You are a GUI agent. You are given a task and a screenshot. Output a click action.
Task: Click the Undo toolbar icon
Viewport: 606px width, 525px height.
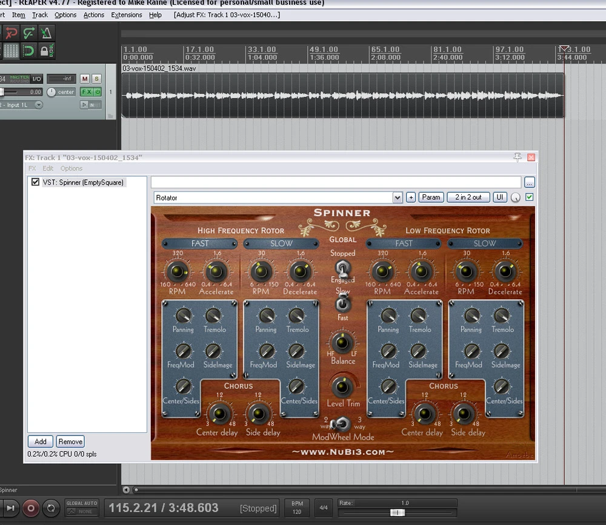point(11,33)
